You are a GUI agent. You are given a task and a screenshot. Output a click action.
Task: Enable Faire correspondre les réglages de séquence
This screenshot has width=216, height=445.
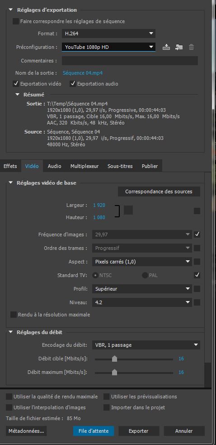tap(16, 21)
